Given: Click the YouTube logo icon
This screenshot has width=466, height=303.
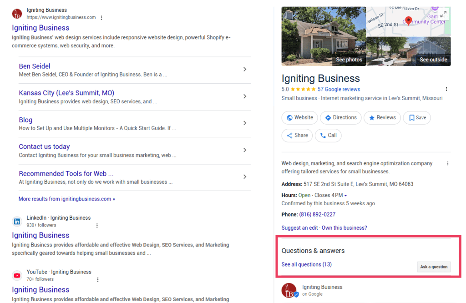Looking at the screenshot, I should click(17, 275).
